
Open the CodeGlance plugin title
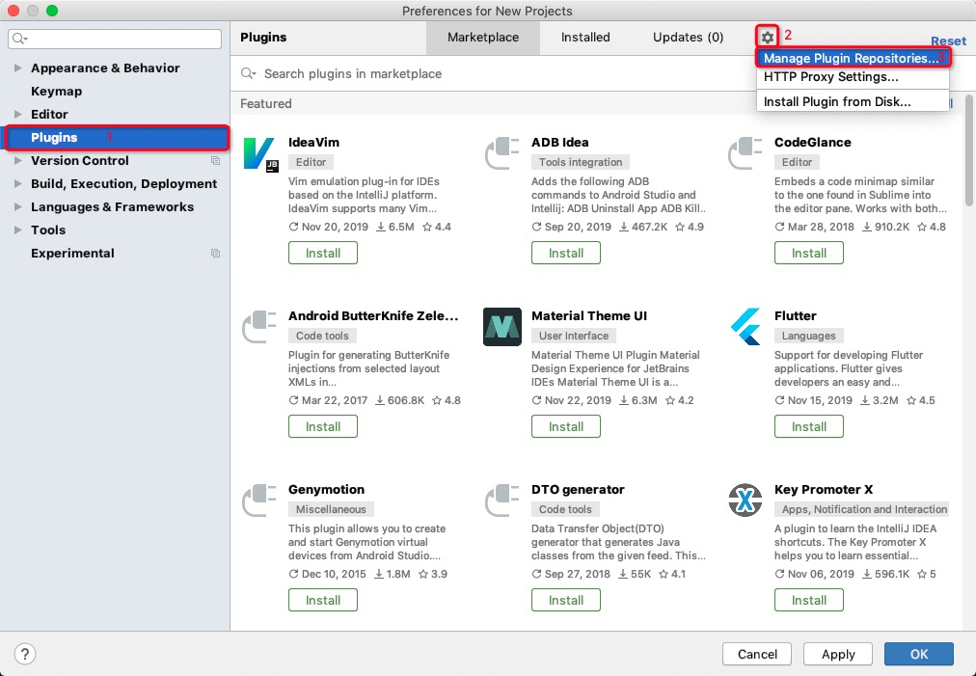tap(812, 142)
